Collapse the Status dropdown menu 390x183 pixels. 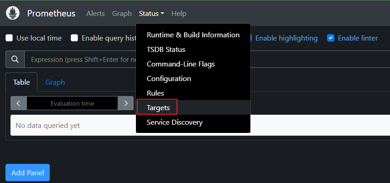pyautogui.click(x=151, y=13)
